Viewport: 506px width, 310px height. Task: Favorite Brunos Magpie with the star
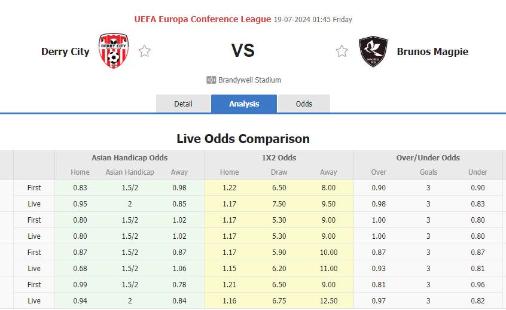pos(342,51)
